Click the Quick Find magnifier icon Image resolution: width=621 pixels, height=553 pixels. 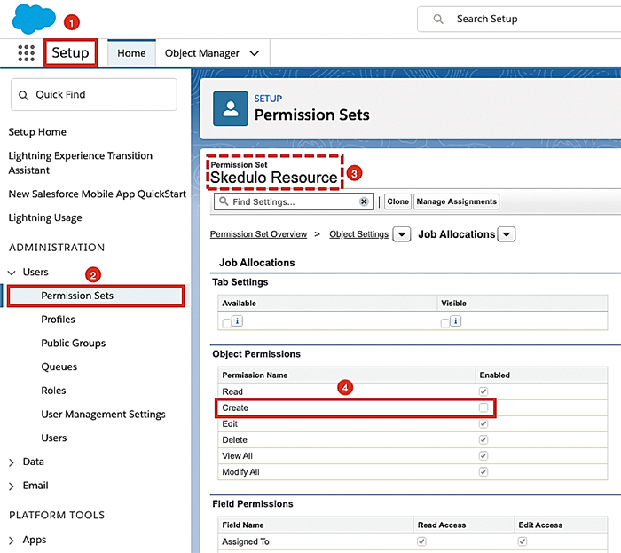[23, 95]
